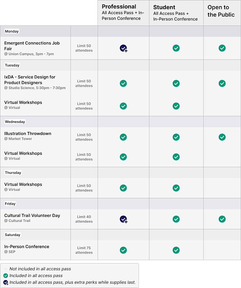The image size is (241, 288).
Task: Click Professional checkmark for Thursday Virtual Workshops
Action: [x=123, y=188]
